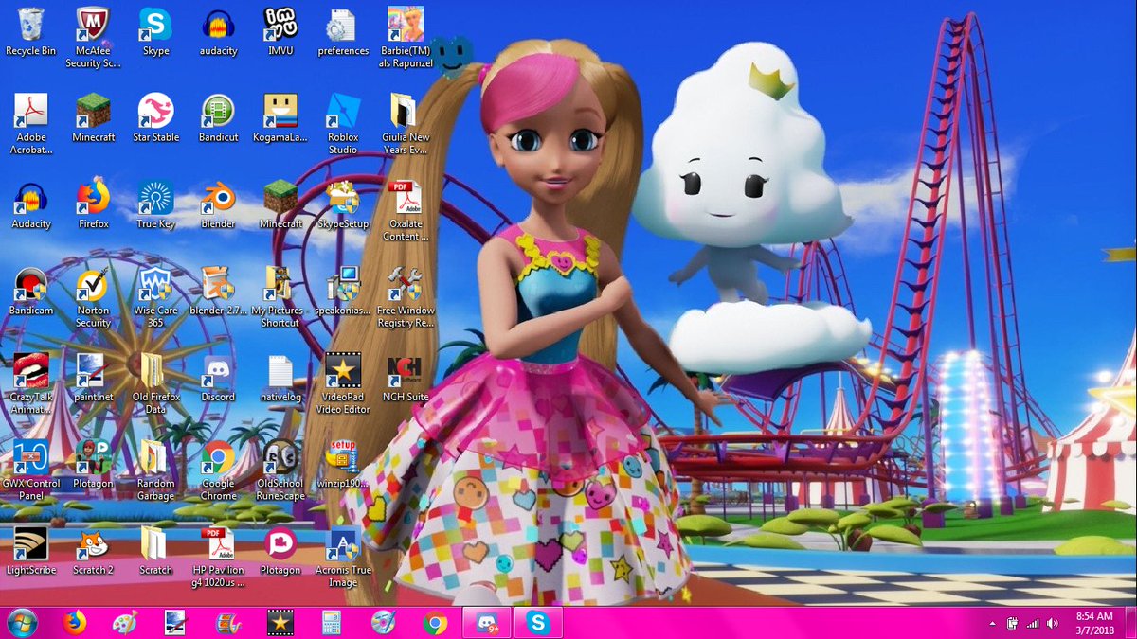Select the SkypeSetup installer icon
Screen dimensions: 1137x639
(x=343, y=204)
